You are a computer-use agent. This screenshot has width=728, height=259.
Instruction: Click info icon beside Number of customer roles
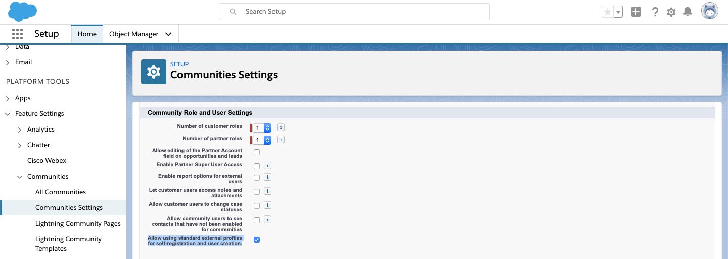tap(281, 127)
